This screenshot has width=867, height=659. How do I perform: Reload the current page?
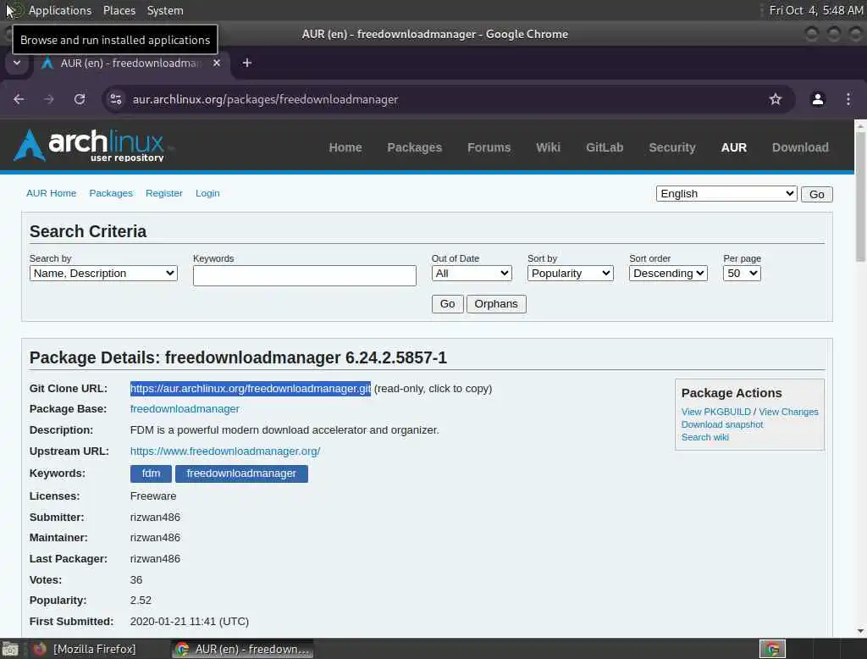coord(80,99)
